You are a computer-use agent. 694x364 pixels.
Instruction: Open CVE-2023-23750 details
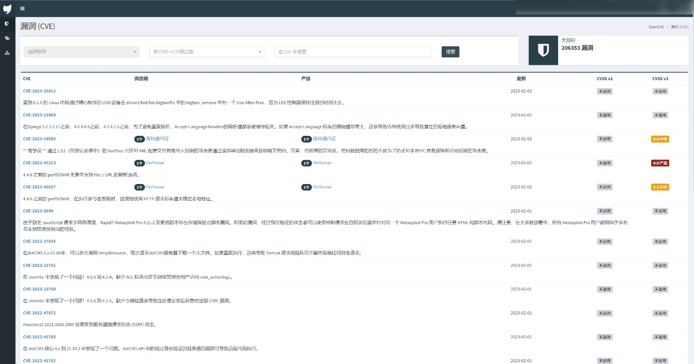coord(39,289)
